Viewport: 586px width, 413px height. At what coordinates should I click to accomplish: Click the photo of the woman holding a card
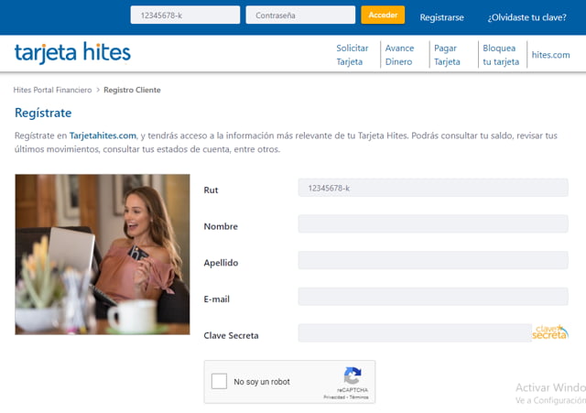click(x=103, y=255)
